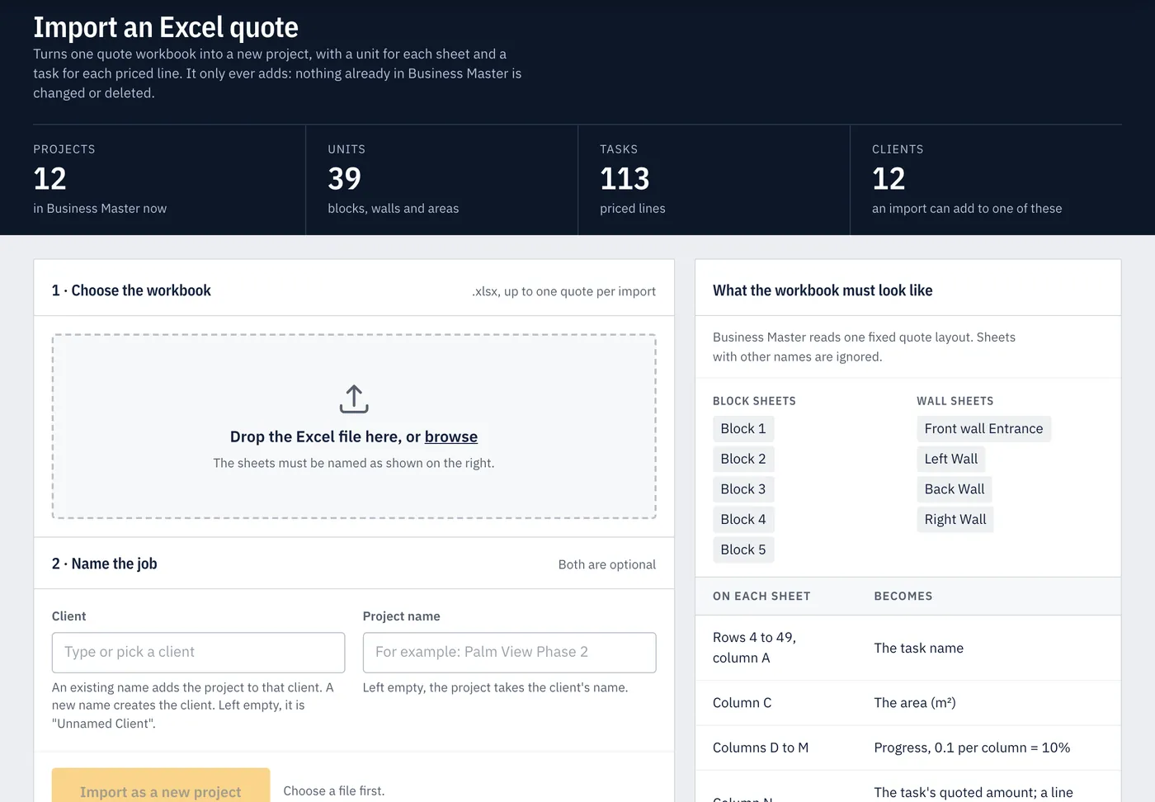Click the Units count 39
The width and height of the screenshot is (1155, 802).
pos(345,179)
